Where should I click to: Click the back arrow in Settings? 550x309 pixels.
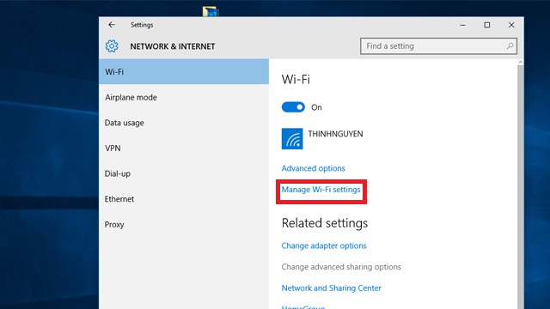[112, 25]
